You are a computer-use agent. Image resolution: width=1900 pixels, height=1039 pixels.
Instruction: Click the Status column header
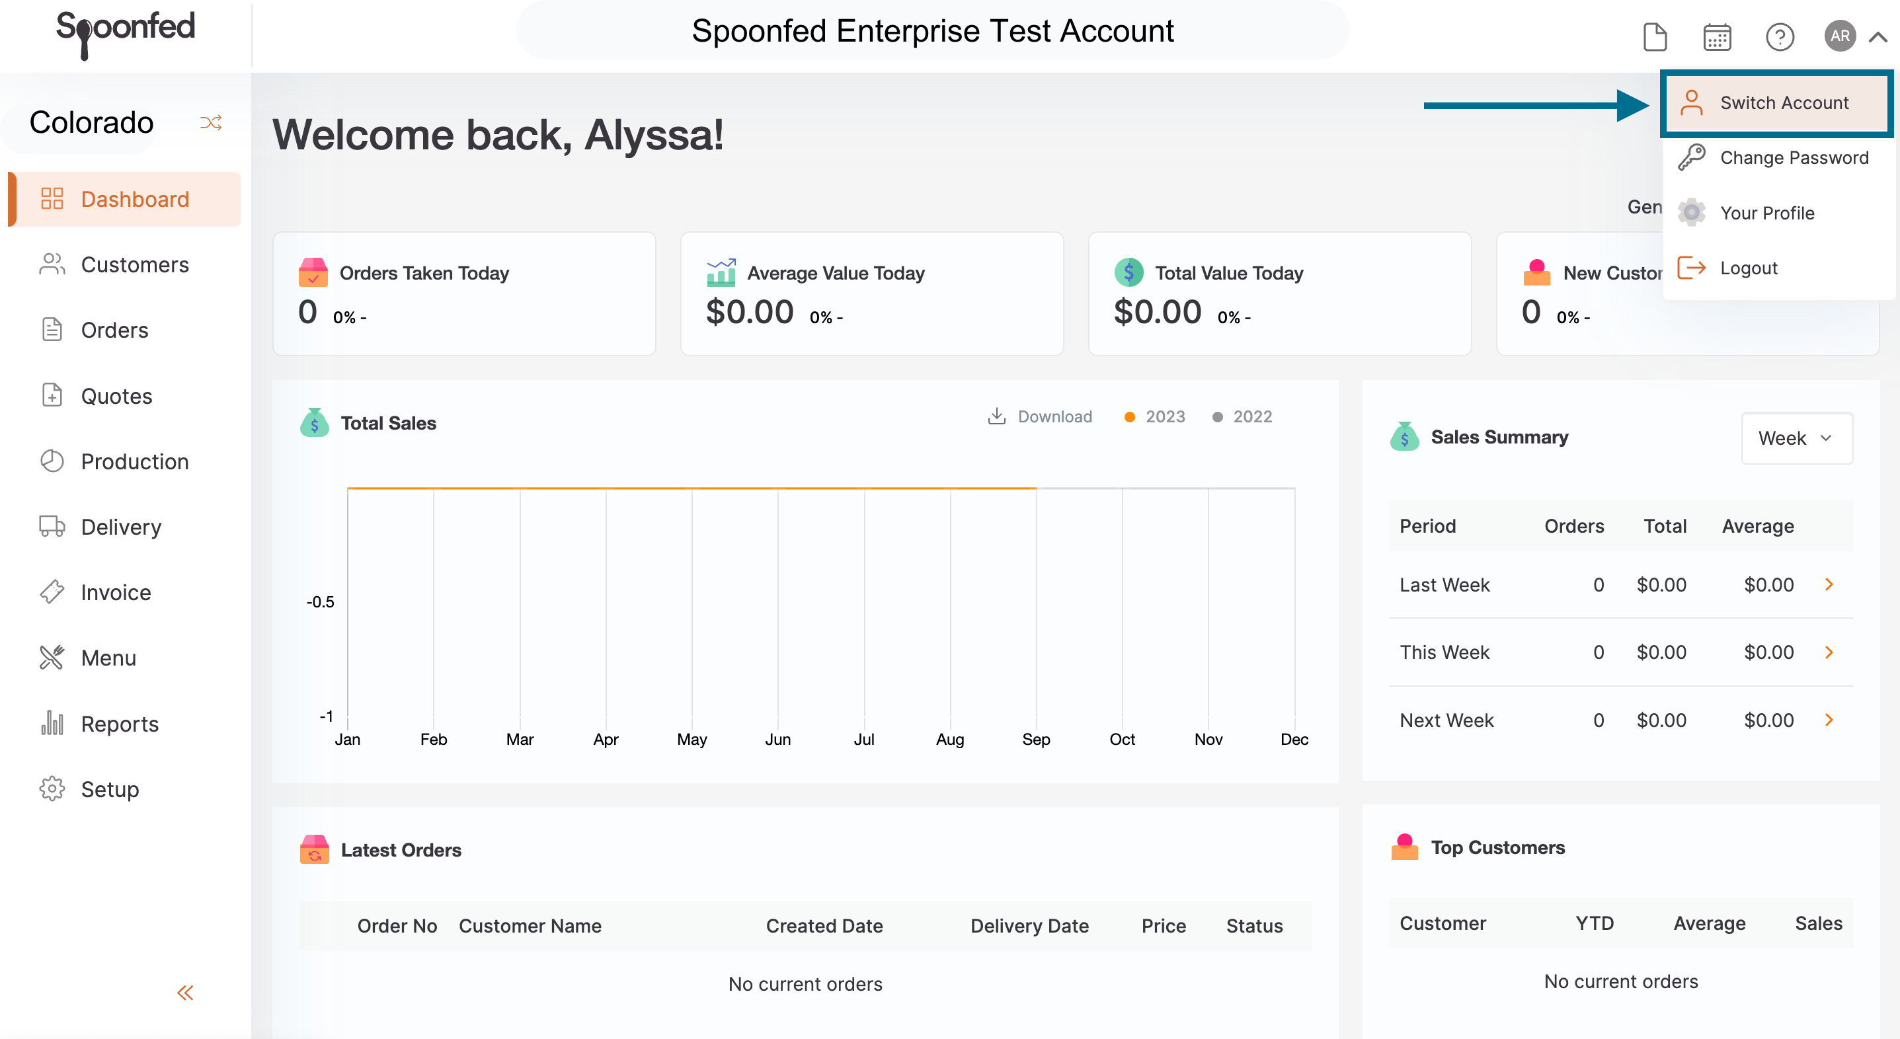pyautogui.click(x=1254, y=925)
